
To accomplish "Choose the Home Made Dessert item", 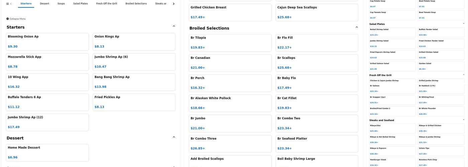I will click(x=47, y=152).
